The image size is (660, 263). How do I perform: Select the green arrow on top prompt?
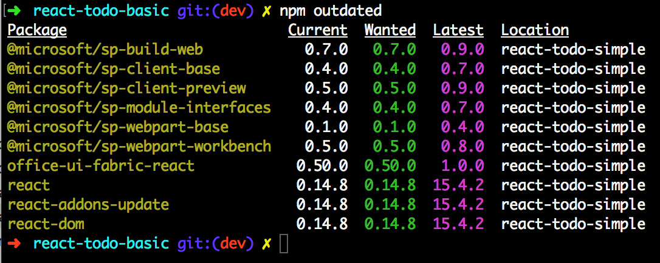coord(14,11)
